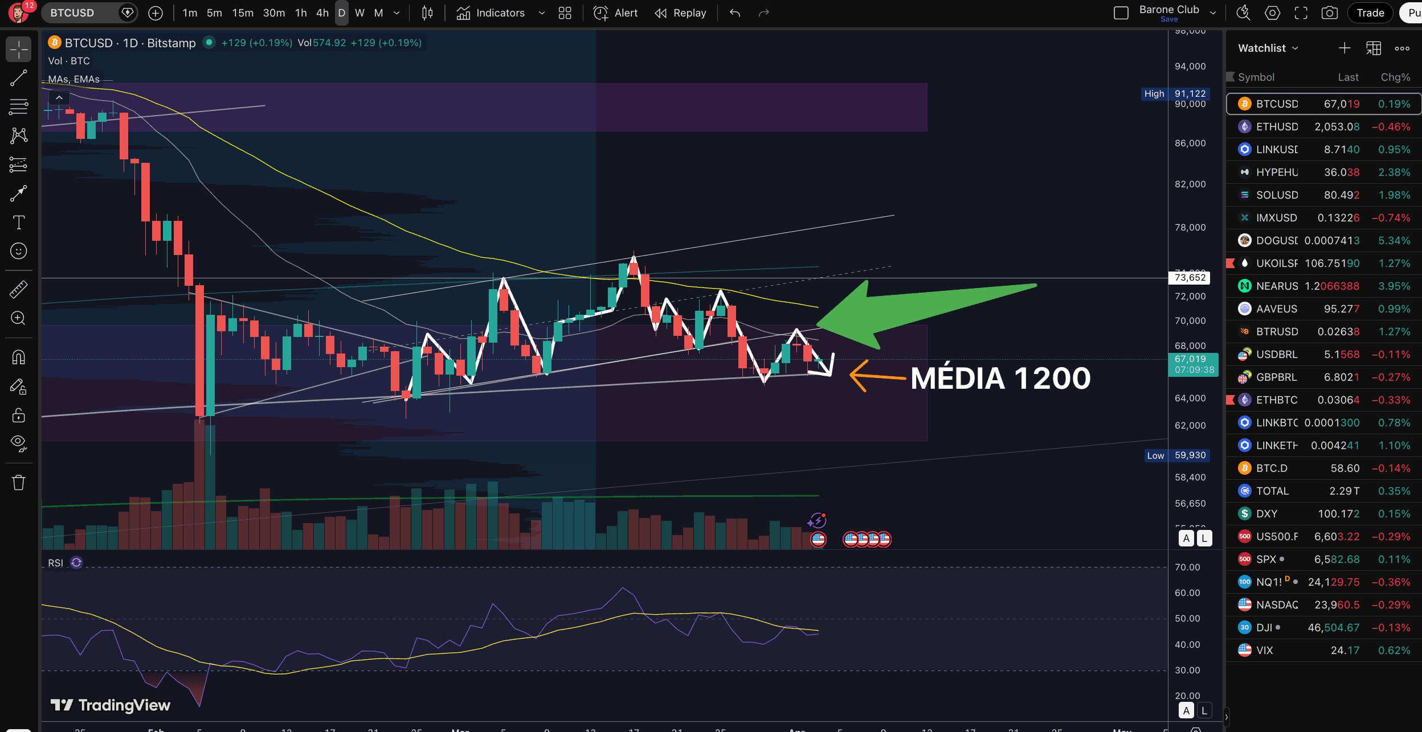Open chart settings with the gear icon
The width and height of the screenshot is (1422, 732).
point(1272,13)
